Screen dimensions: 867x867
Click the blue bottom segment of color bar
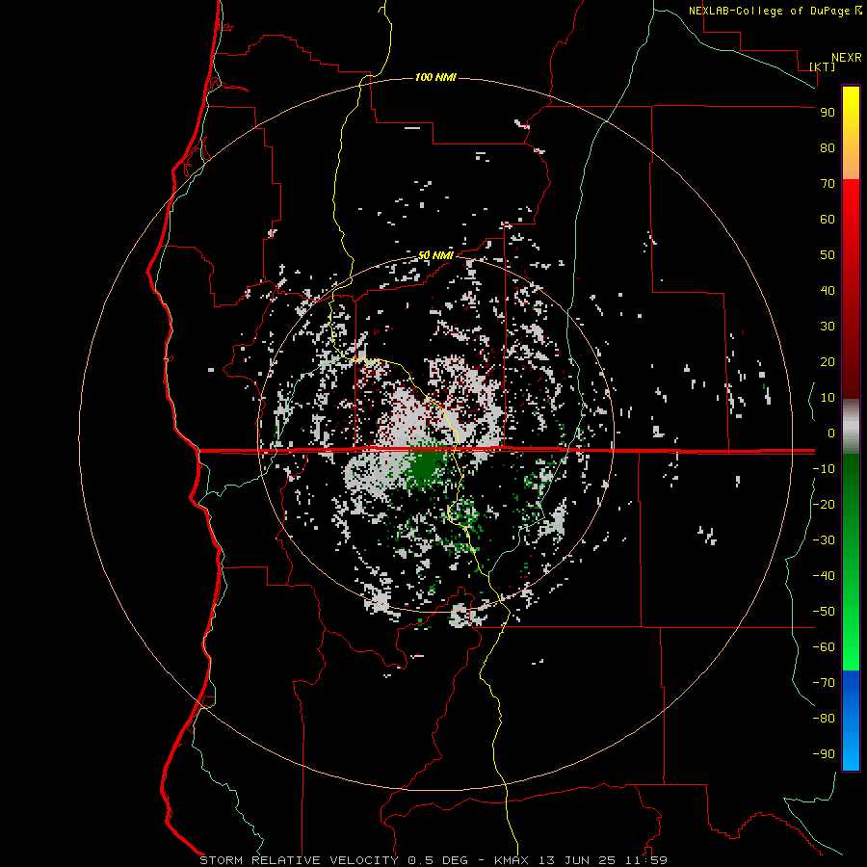[x=851, y=721]
